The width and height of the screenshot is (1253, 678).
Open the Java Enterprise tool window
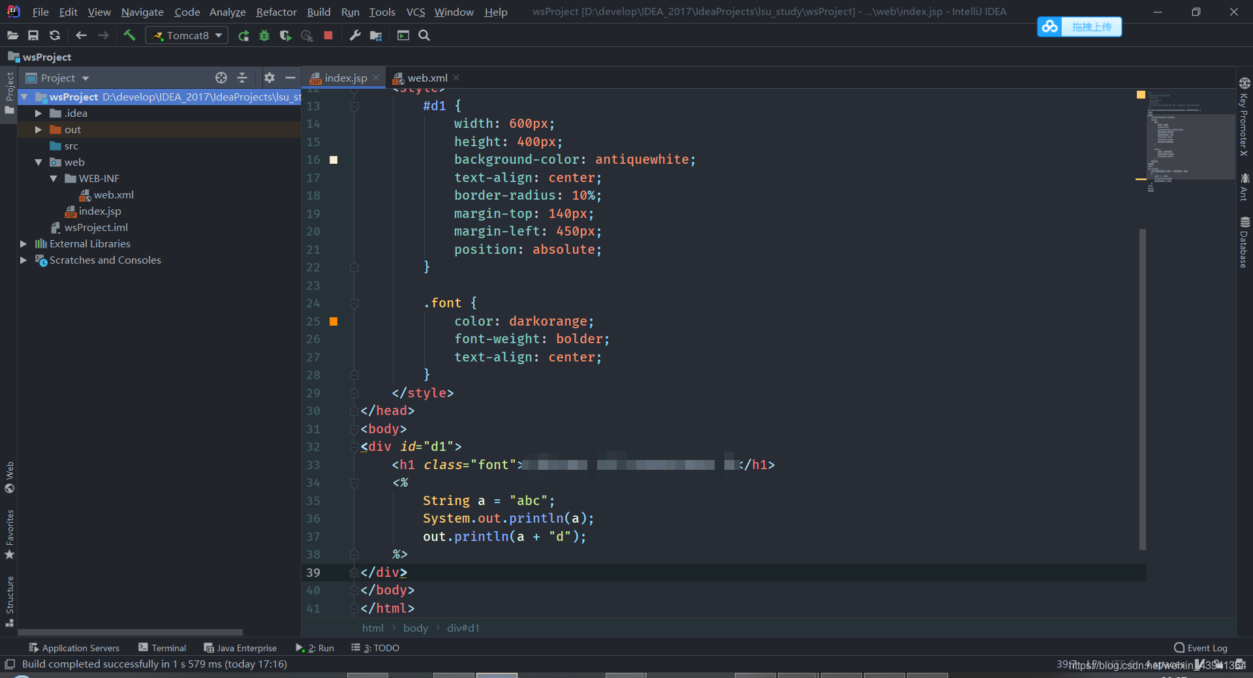tap(240, 648)
